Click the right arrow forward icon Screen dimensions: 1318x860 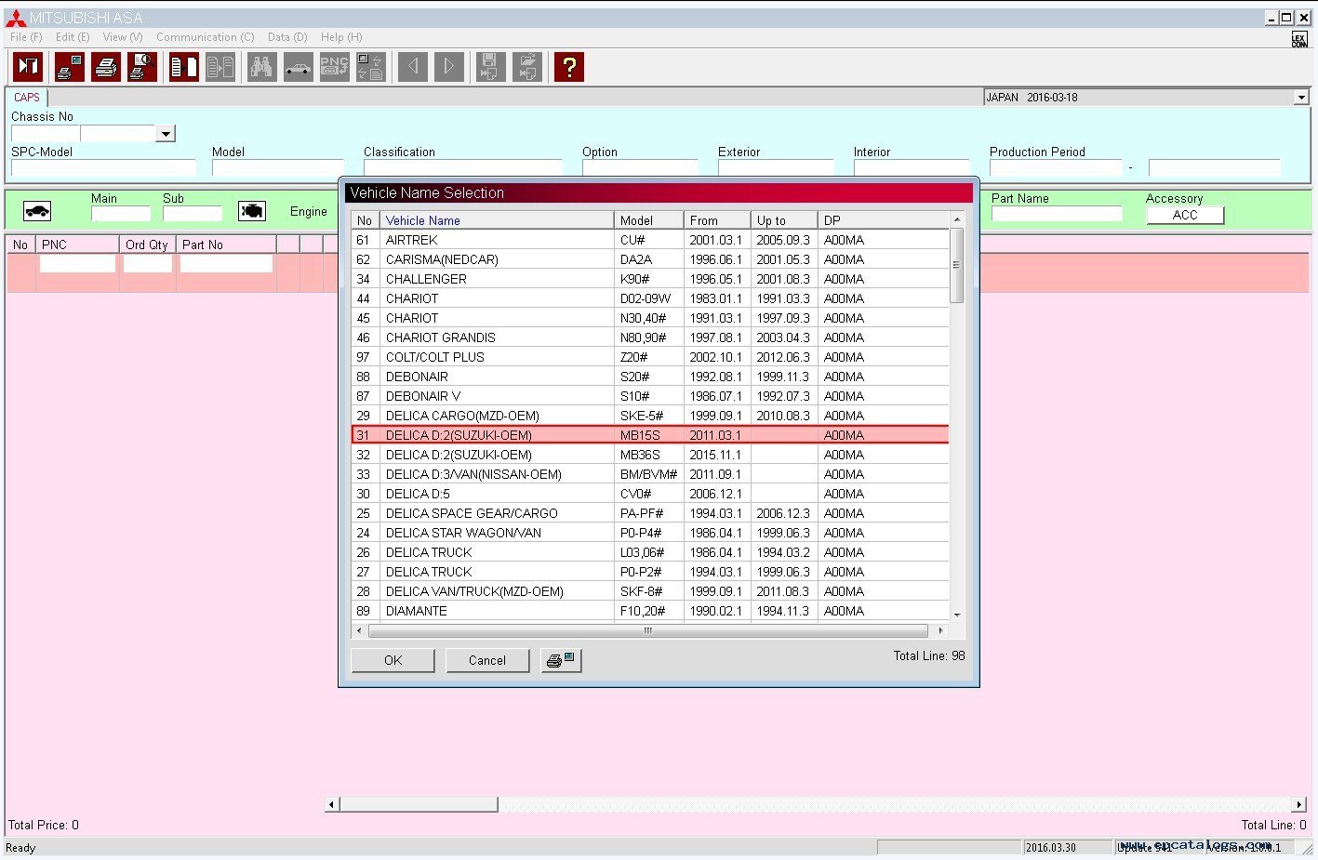pyautogui.click(x=449, y=66)
